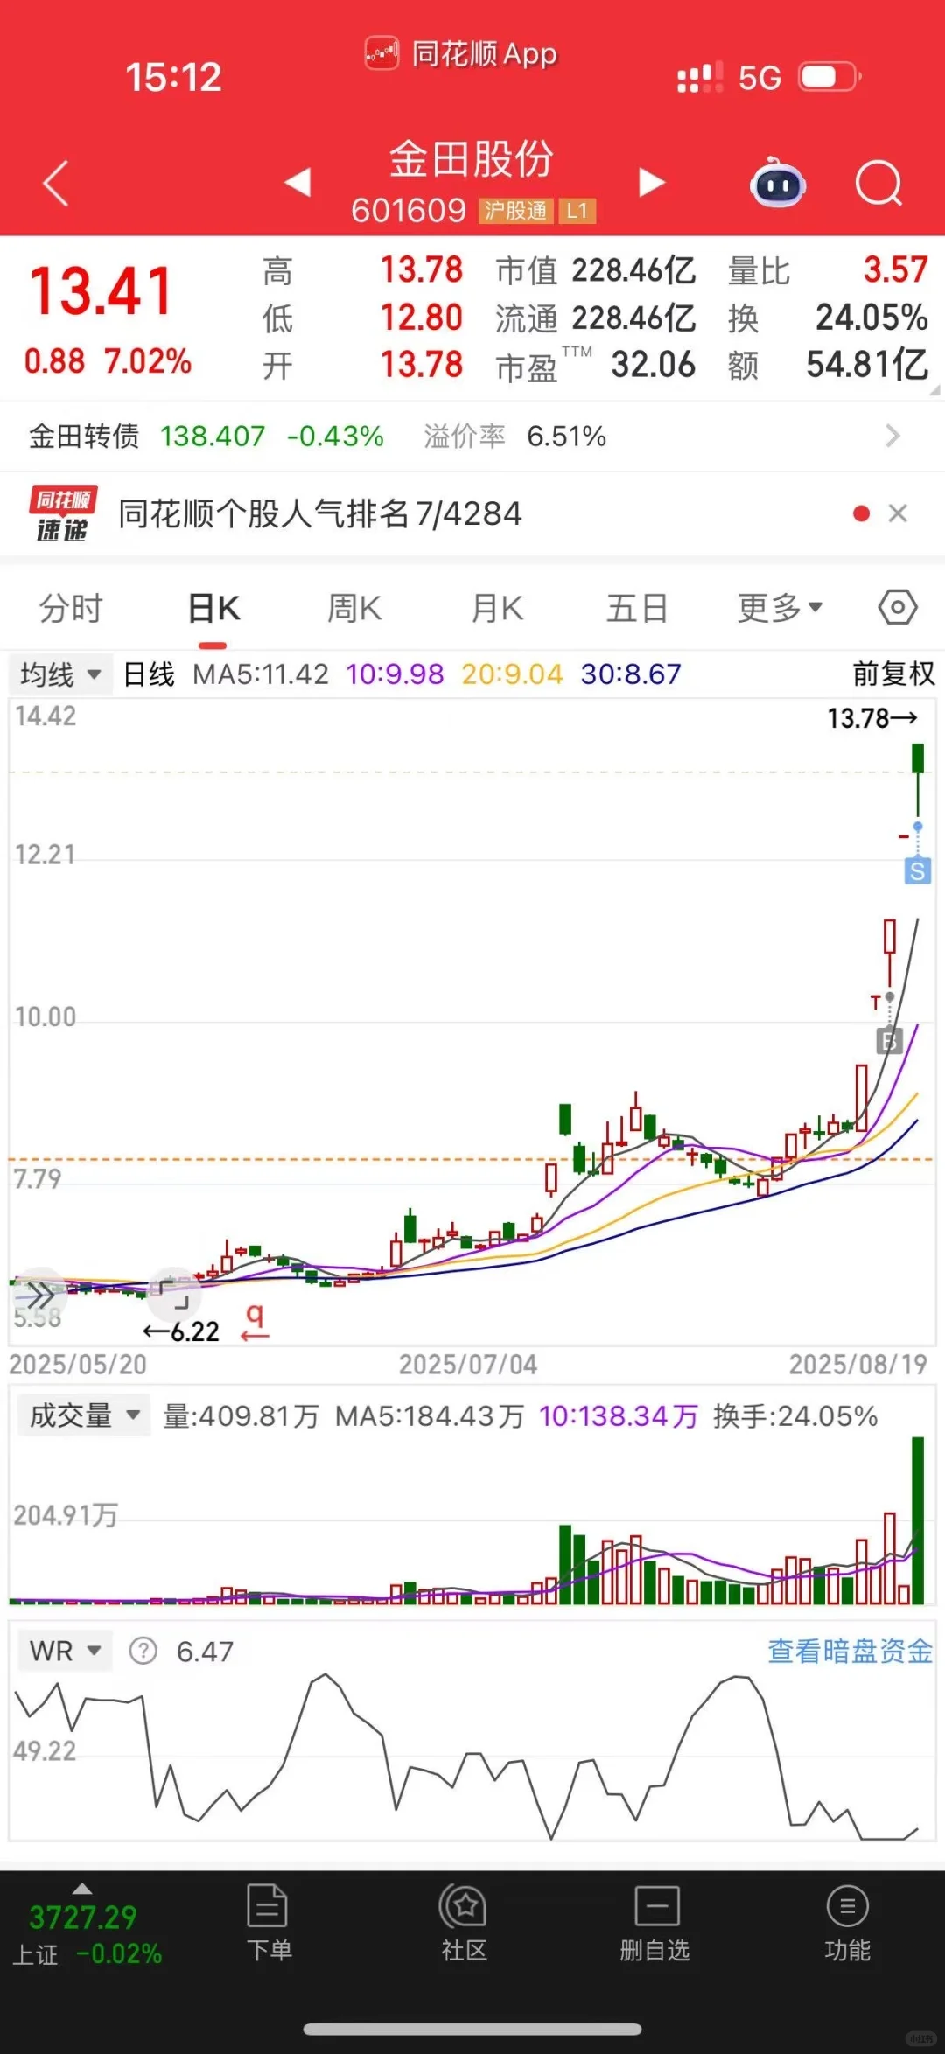Tap the double-arrow chart expand icon
Screen dimensions: 945x2054
pos(39,1294)
